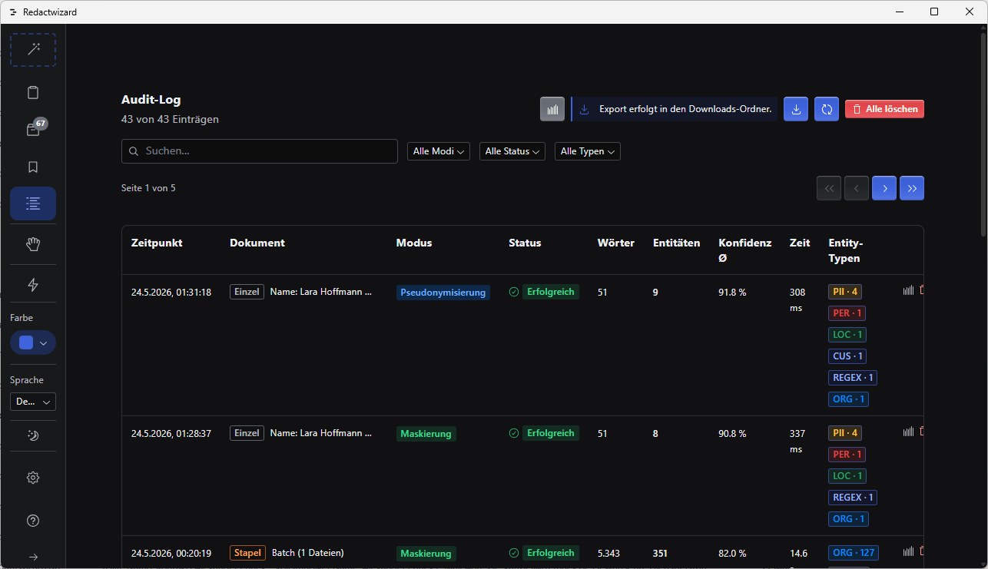This screenshot has width=988, height=569.
Task: Go to the next page of entries
Action: 884,188
